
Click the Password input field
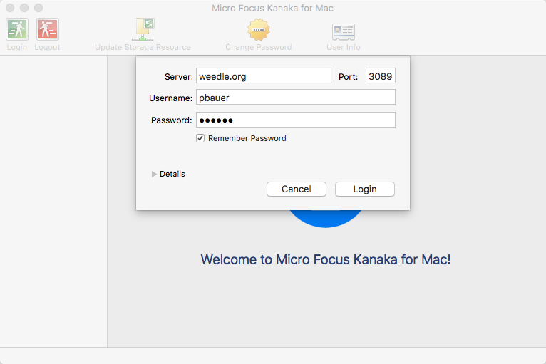296,120
